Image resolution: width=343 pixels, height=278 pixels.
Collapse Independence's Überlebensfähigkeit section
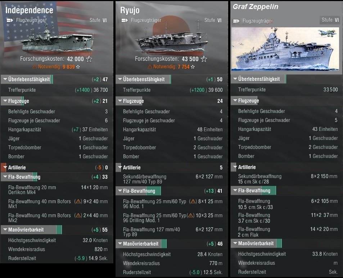point(4,79)
